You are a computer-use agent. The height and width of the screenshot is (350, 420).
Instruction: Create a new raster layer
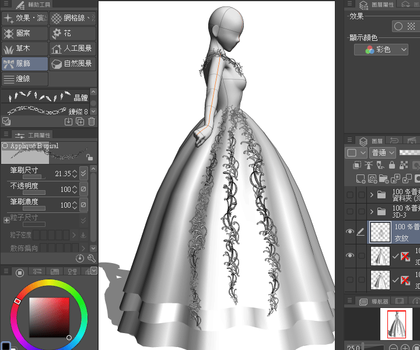tap(360, 178)
